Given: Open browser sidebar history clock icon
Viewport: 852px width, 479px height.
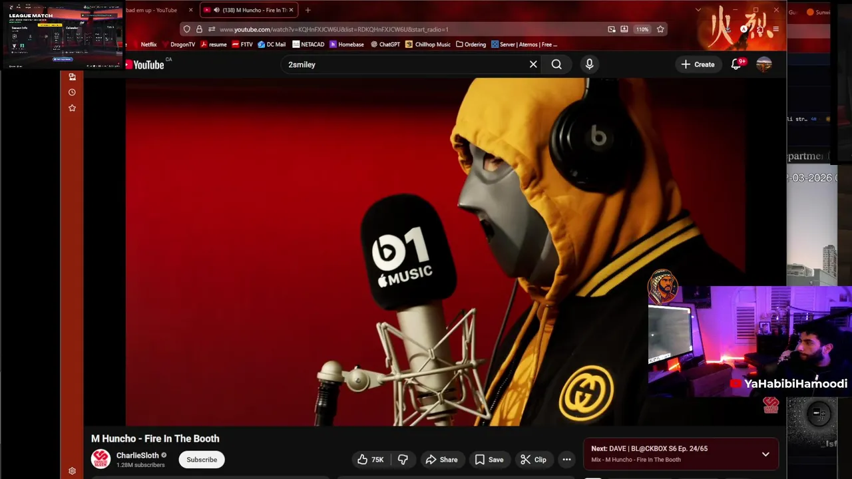Looking at the screenshot, I should pos(72,92).
